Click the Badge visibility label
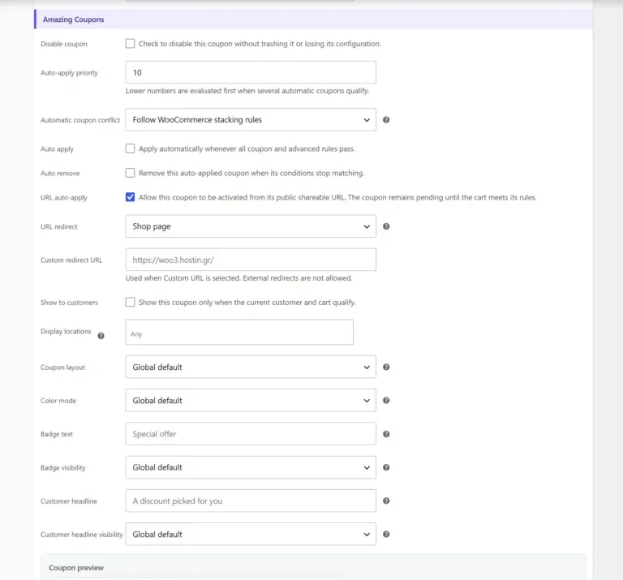Image resolution: width=623 pixels, height=580 pixels. (x=62, y=468)
